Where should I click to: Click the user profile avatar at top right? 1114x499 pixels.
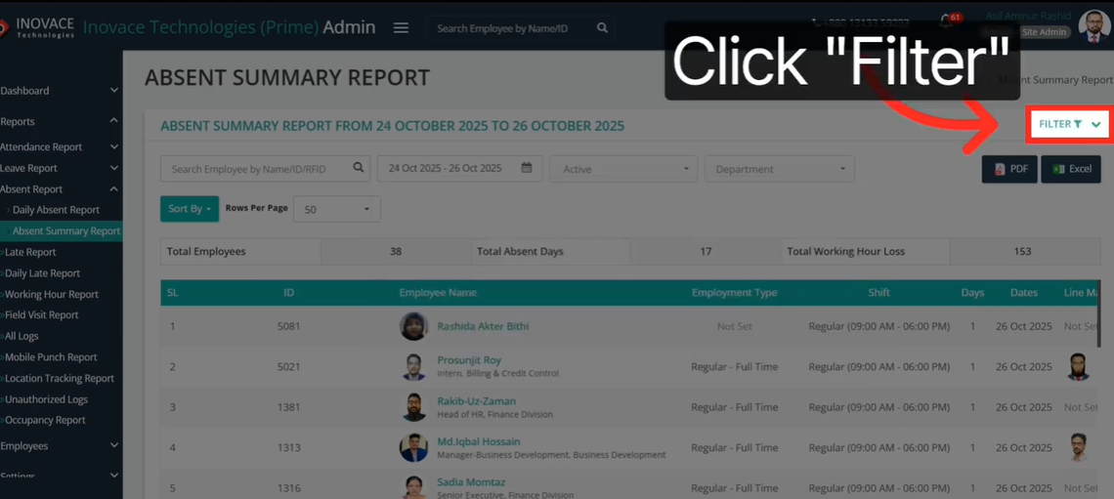click(1093, 26)
